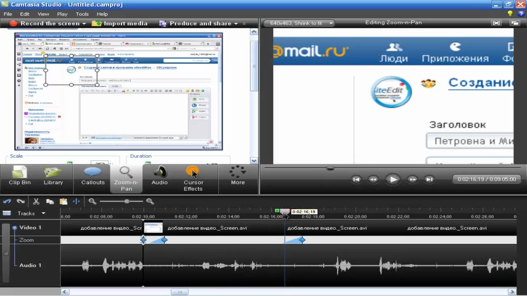Click the Zoom-n-Pan panel scroll down arrow
Screen dimensions: 527x296
click(x=254, y=161)
